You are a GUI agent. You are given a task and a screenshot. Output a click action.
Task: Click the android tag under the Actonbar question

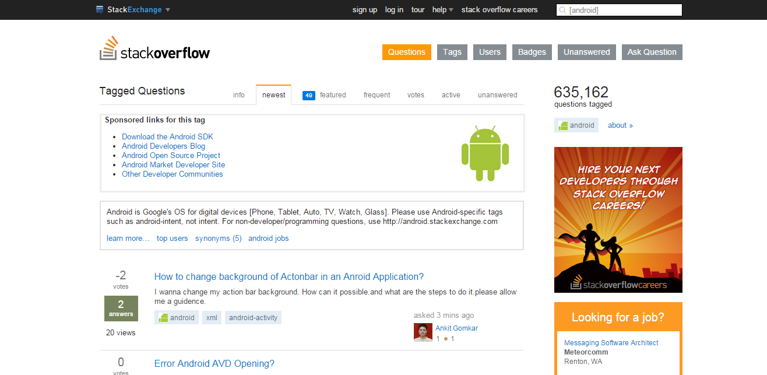click(x=177, y=318)
